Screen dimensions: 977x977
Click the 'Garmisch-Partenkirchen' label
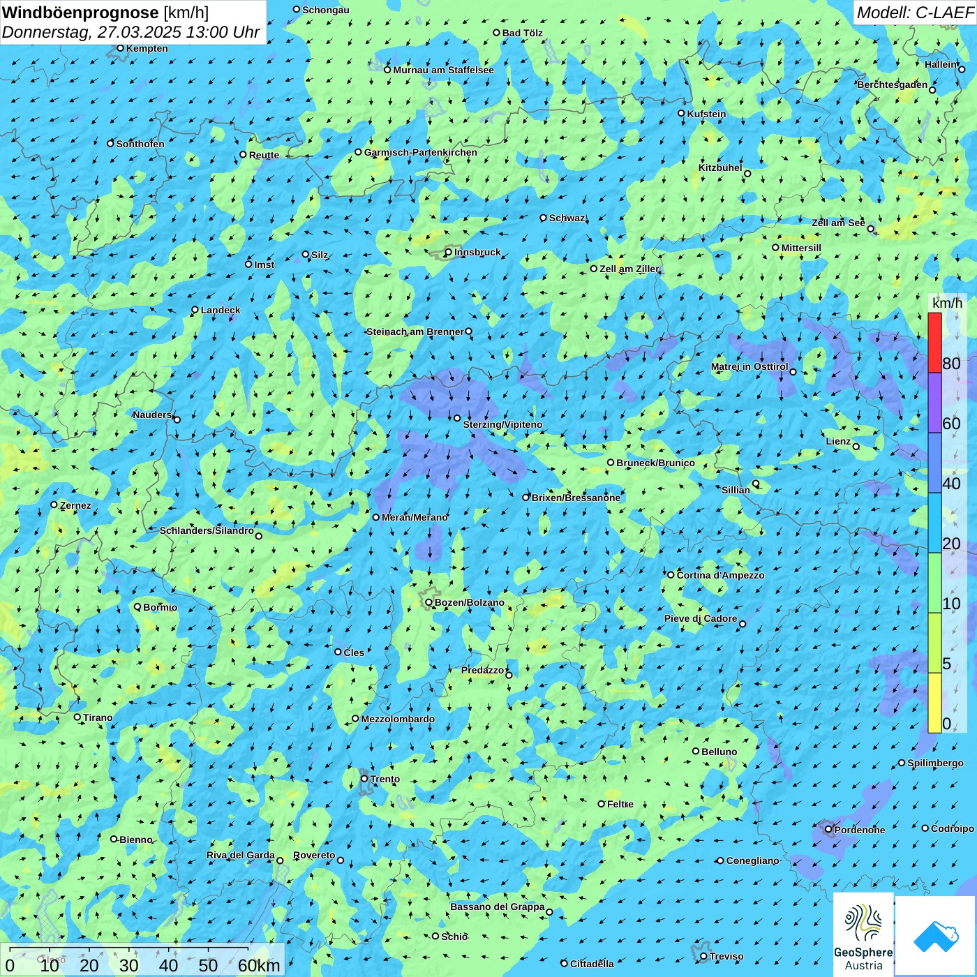(x=421, y=152)
